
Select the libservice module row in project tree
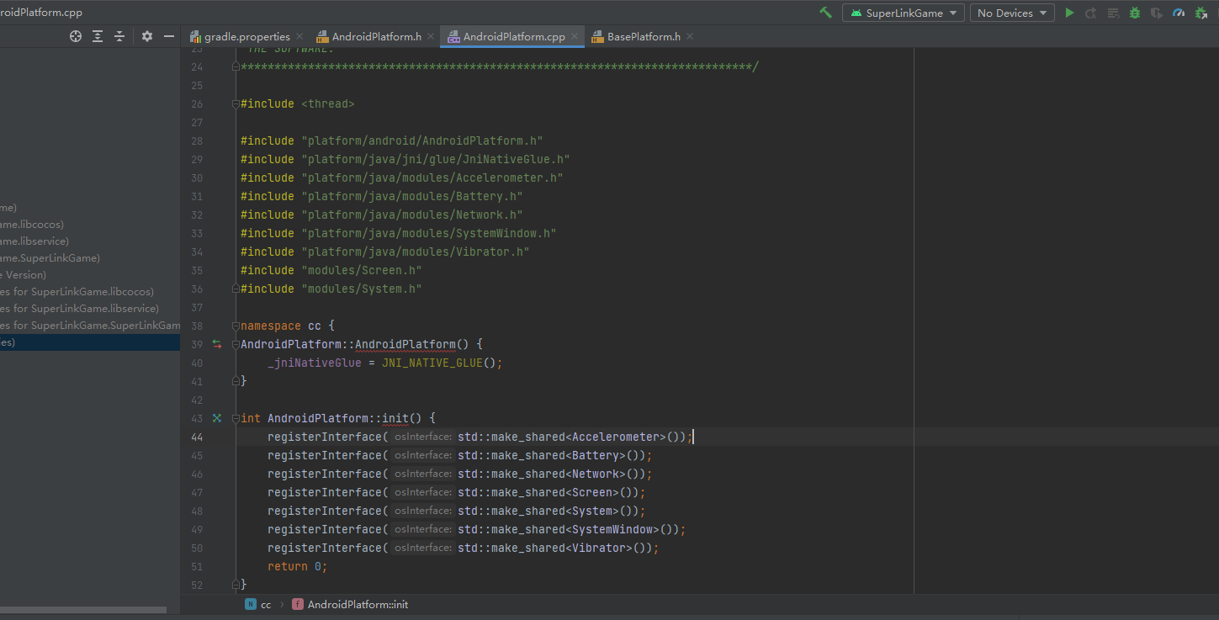pos(90,241)
